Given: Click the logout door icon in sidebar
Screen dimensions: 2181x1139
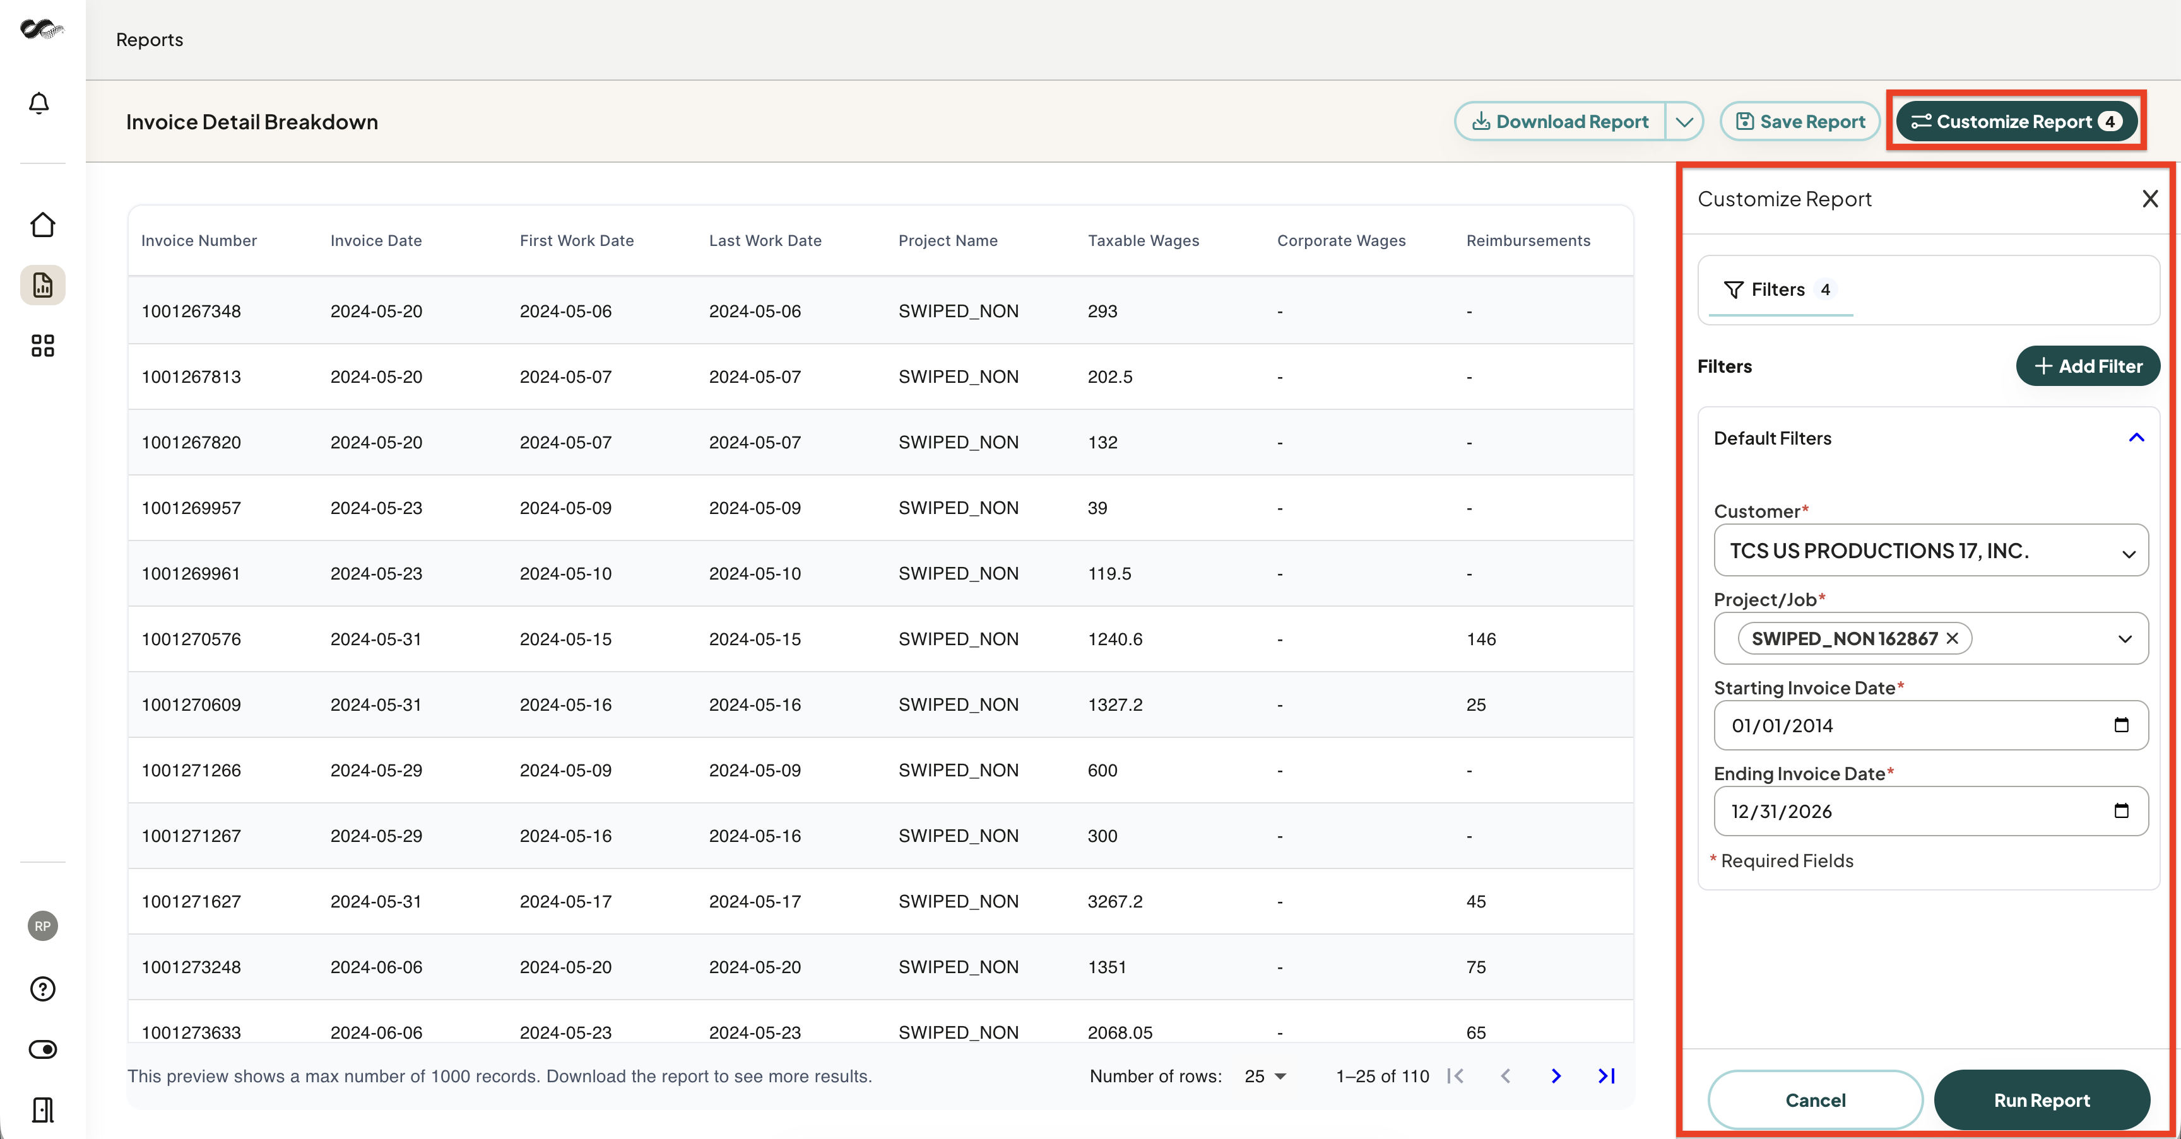Looking at the screenshot, I should 42,1109.
